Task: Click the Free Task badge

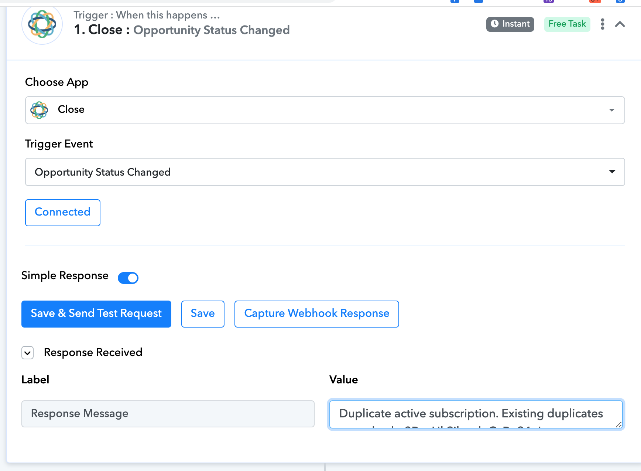Action: click(x=567, y=24)
